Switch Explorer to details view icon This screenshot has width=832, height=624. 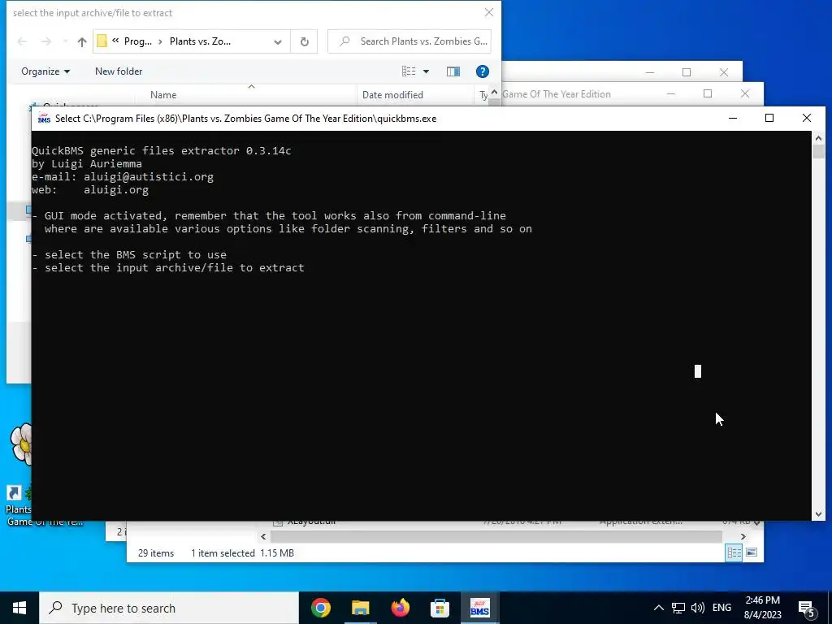point(734,552)
